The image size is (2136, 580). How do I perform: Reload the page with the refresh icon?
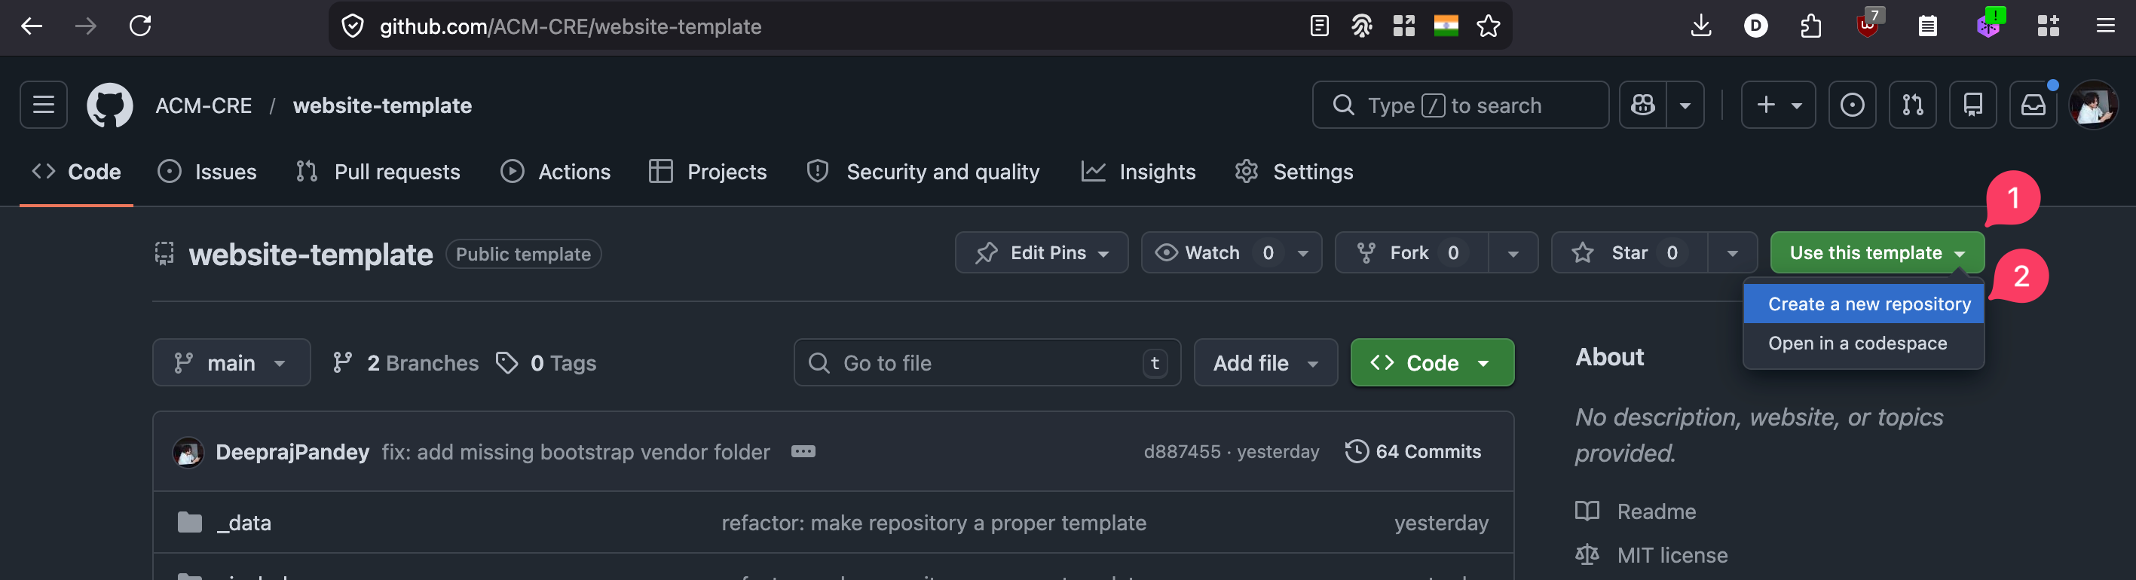tap(140, 26)
